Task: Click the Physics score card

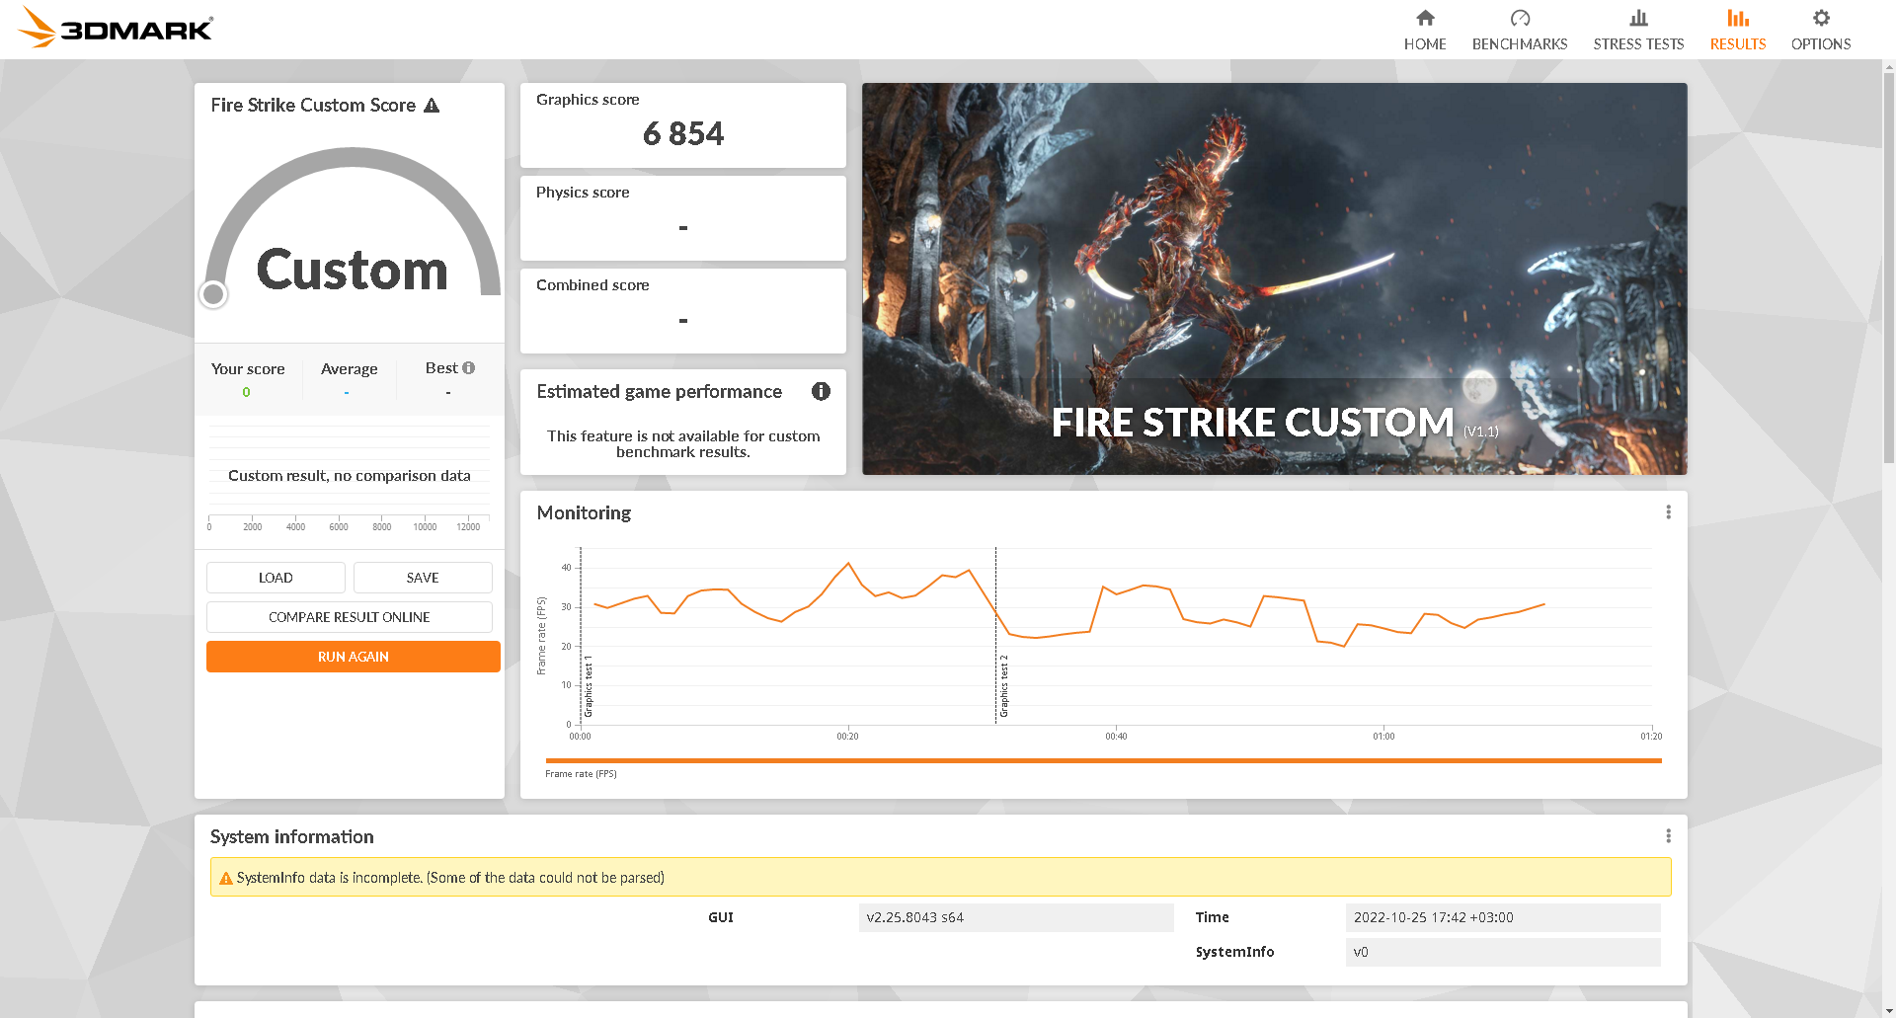Action: click(x=683, y=218)
